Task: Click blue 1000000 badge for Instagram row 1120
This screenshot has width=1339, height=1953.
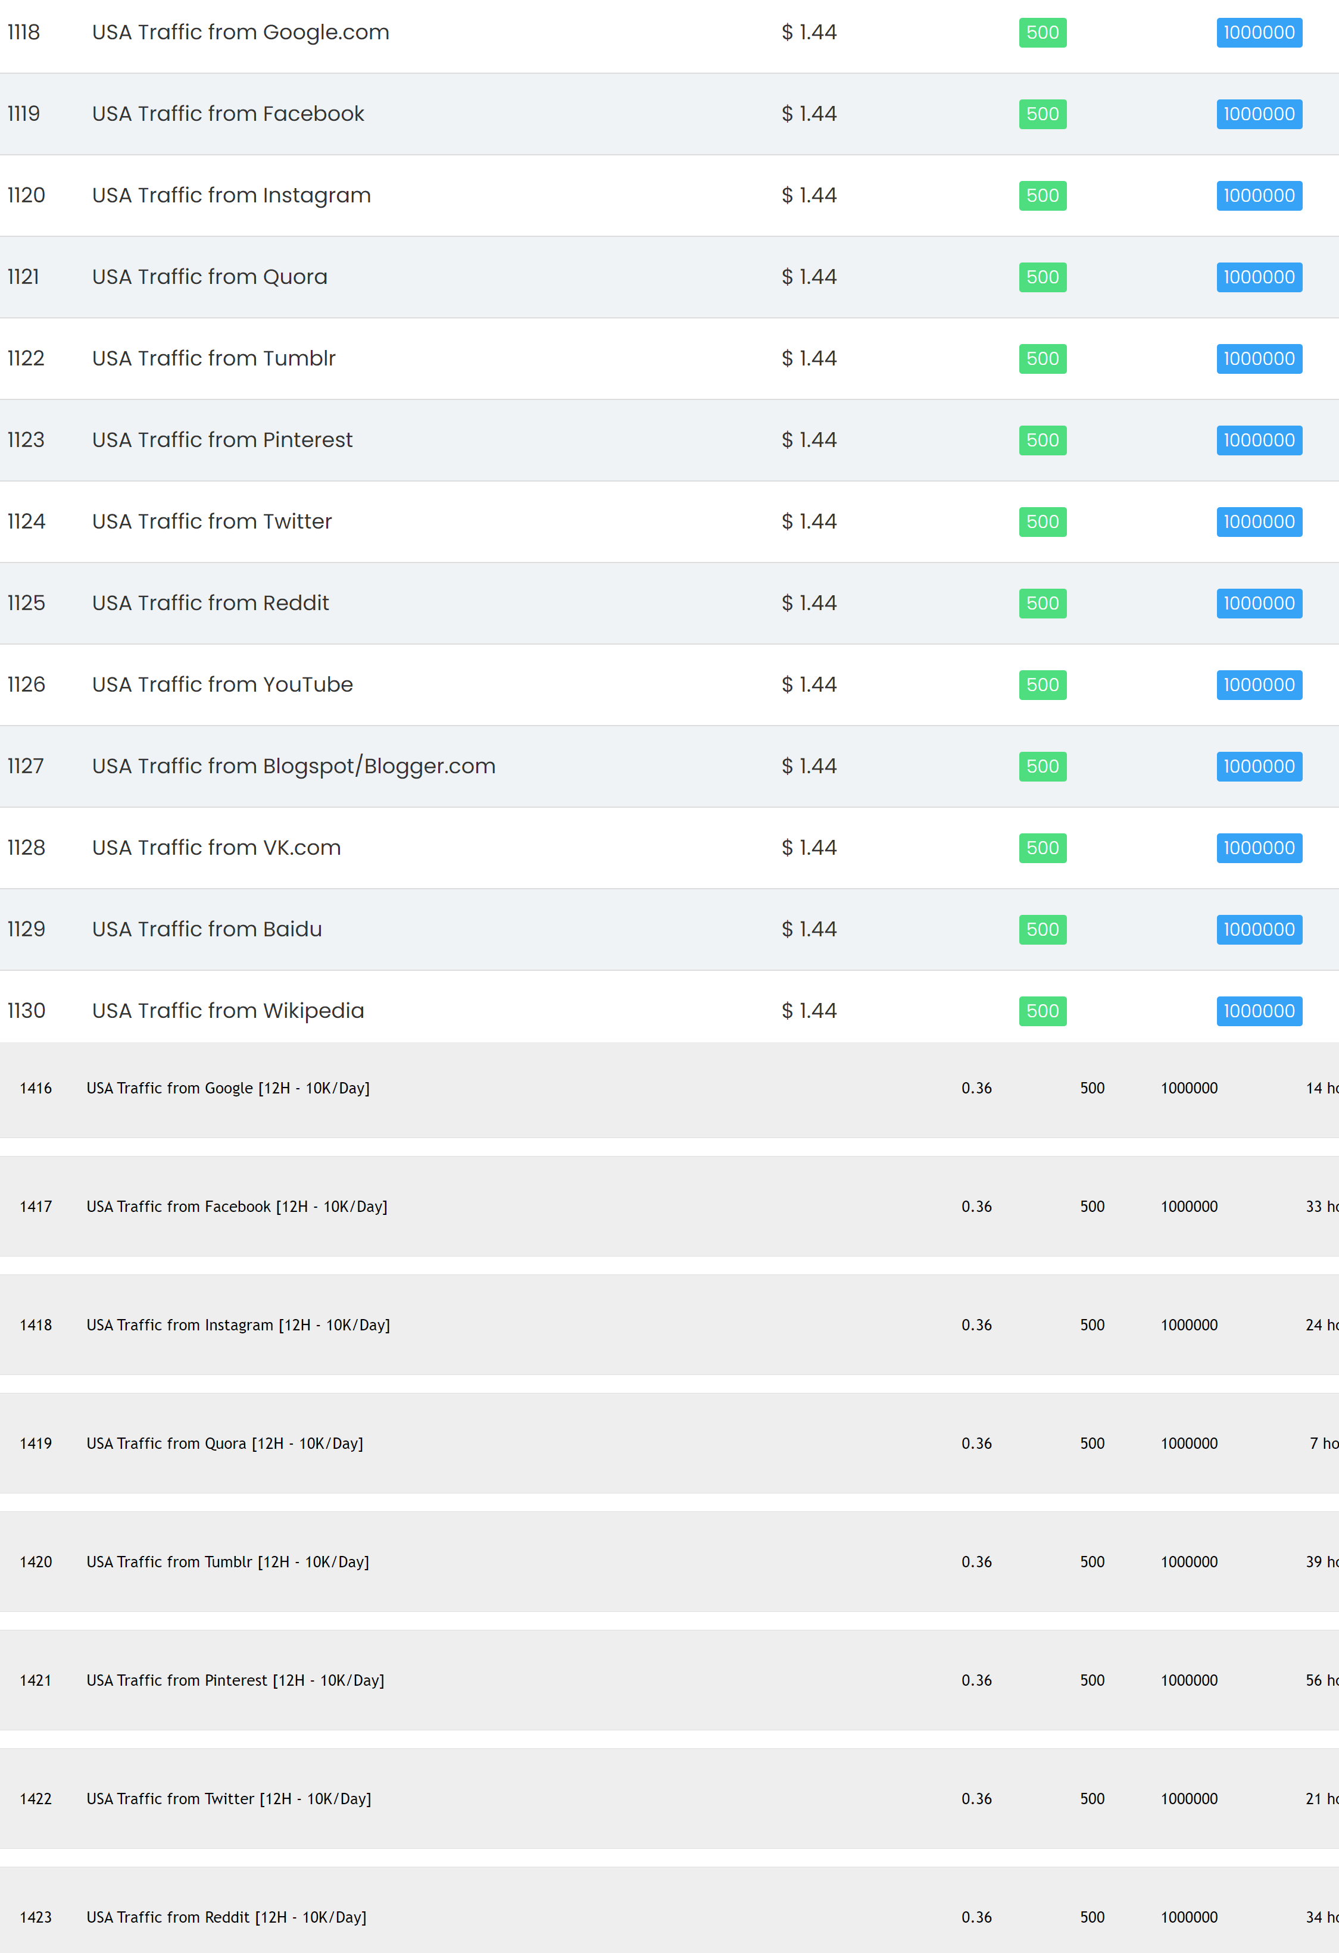Action: tap(1259, 196)
